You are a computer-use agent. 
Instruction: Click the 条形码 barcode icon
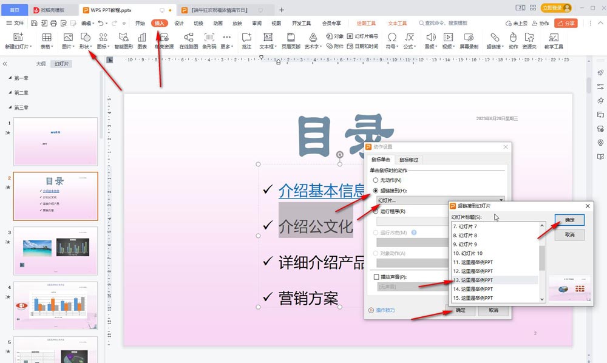pos(209,37)
